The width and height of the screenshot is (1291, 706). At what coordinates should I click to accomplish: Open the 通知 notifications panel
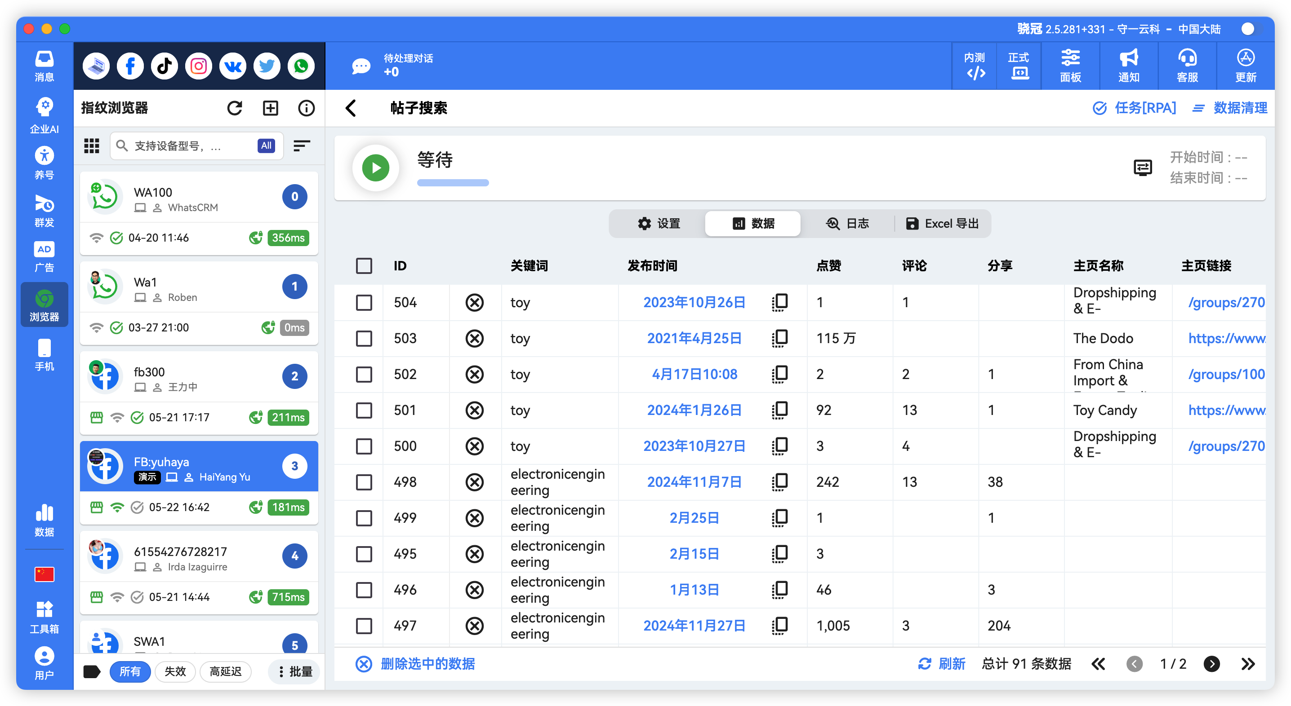pos(1128,66)
